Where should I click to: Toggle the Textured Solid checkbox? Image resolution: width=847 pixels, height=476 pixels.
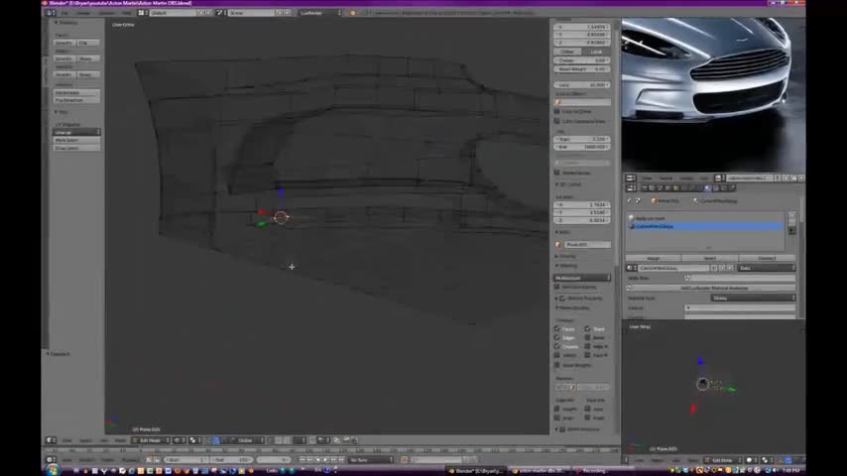[557, 287]
